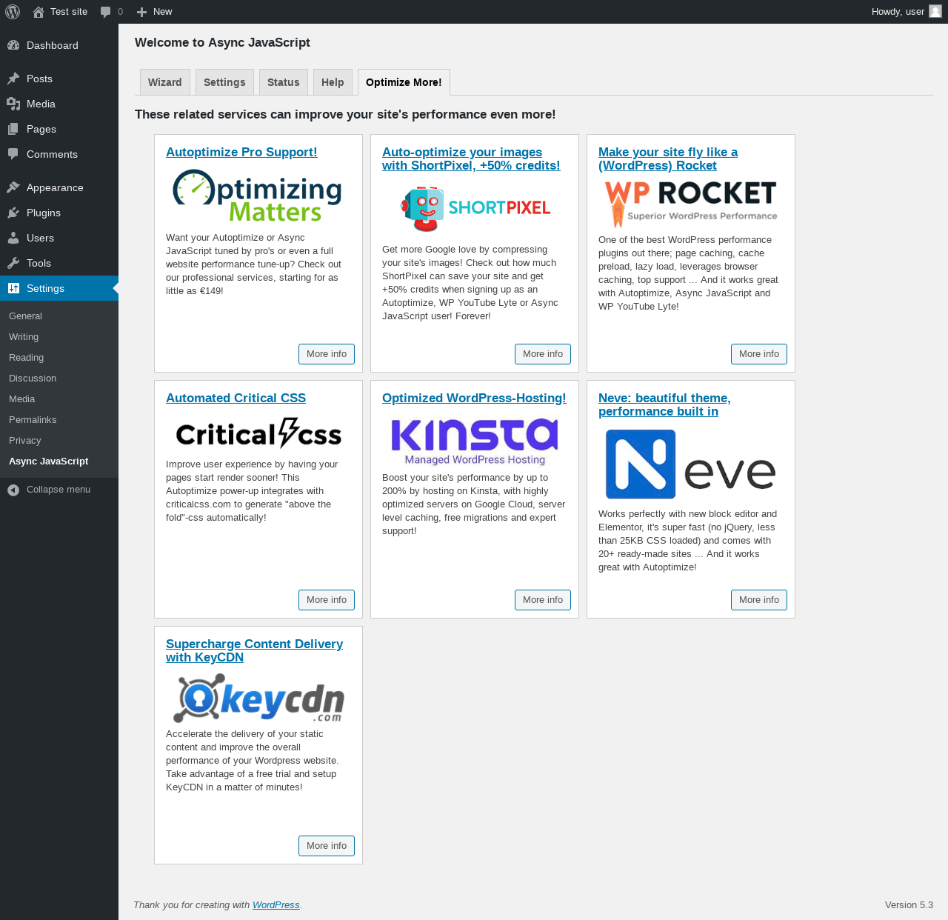Open Auto-optimize your images with ShortPixel link
This screenshot has height=920, width=948.
click(x=471, y=159)
